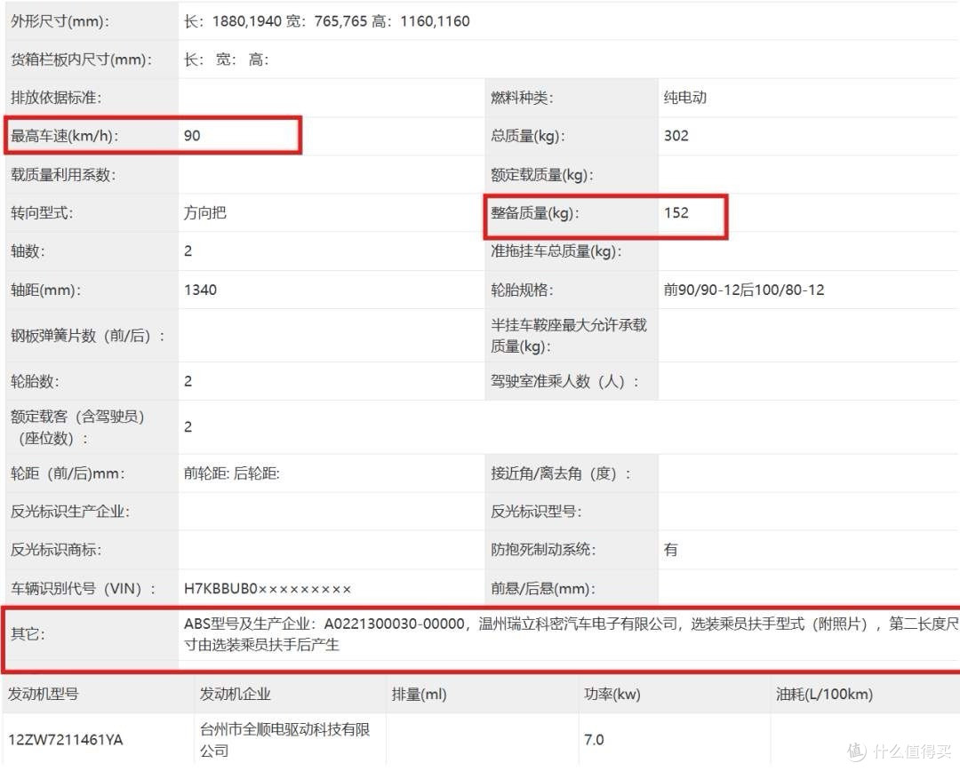Click the '外形尺寸(mm):' label
Screen dimensions: 960x771
click(60, 21)
